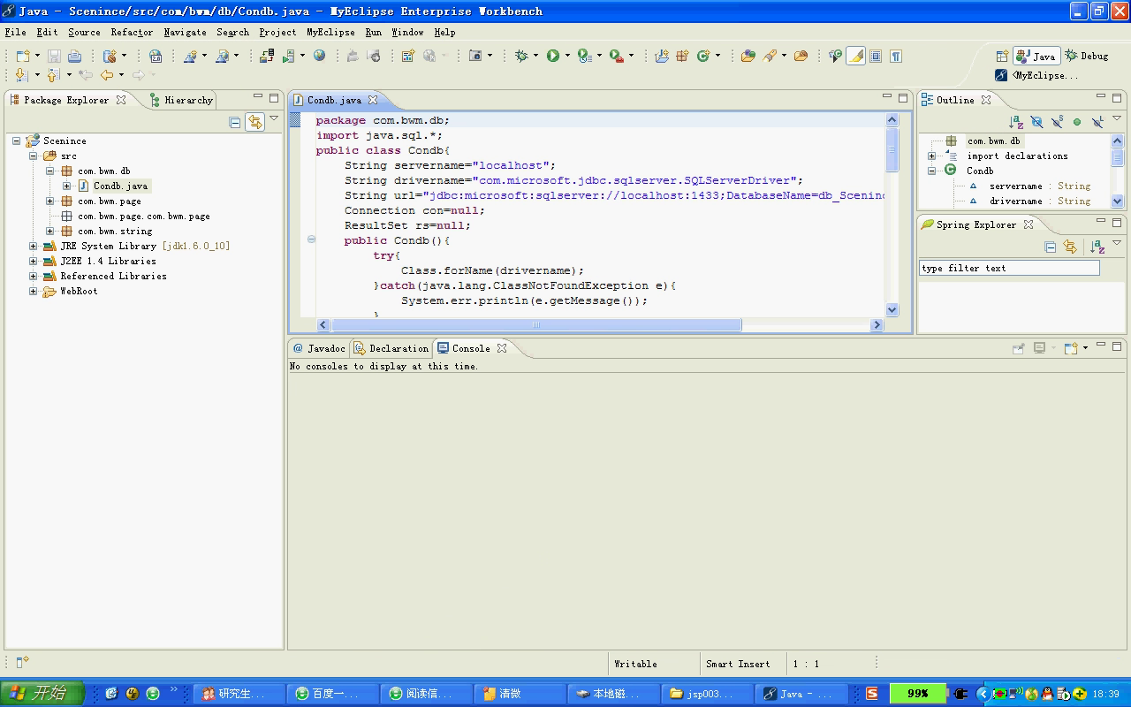Click the Sogou input method tray icon

(871, 694)
